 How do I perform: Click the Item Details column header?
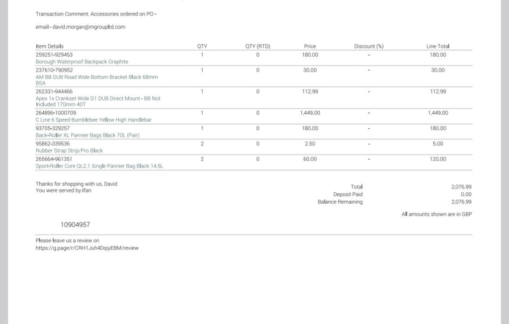(50, 46)
